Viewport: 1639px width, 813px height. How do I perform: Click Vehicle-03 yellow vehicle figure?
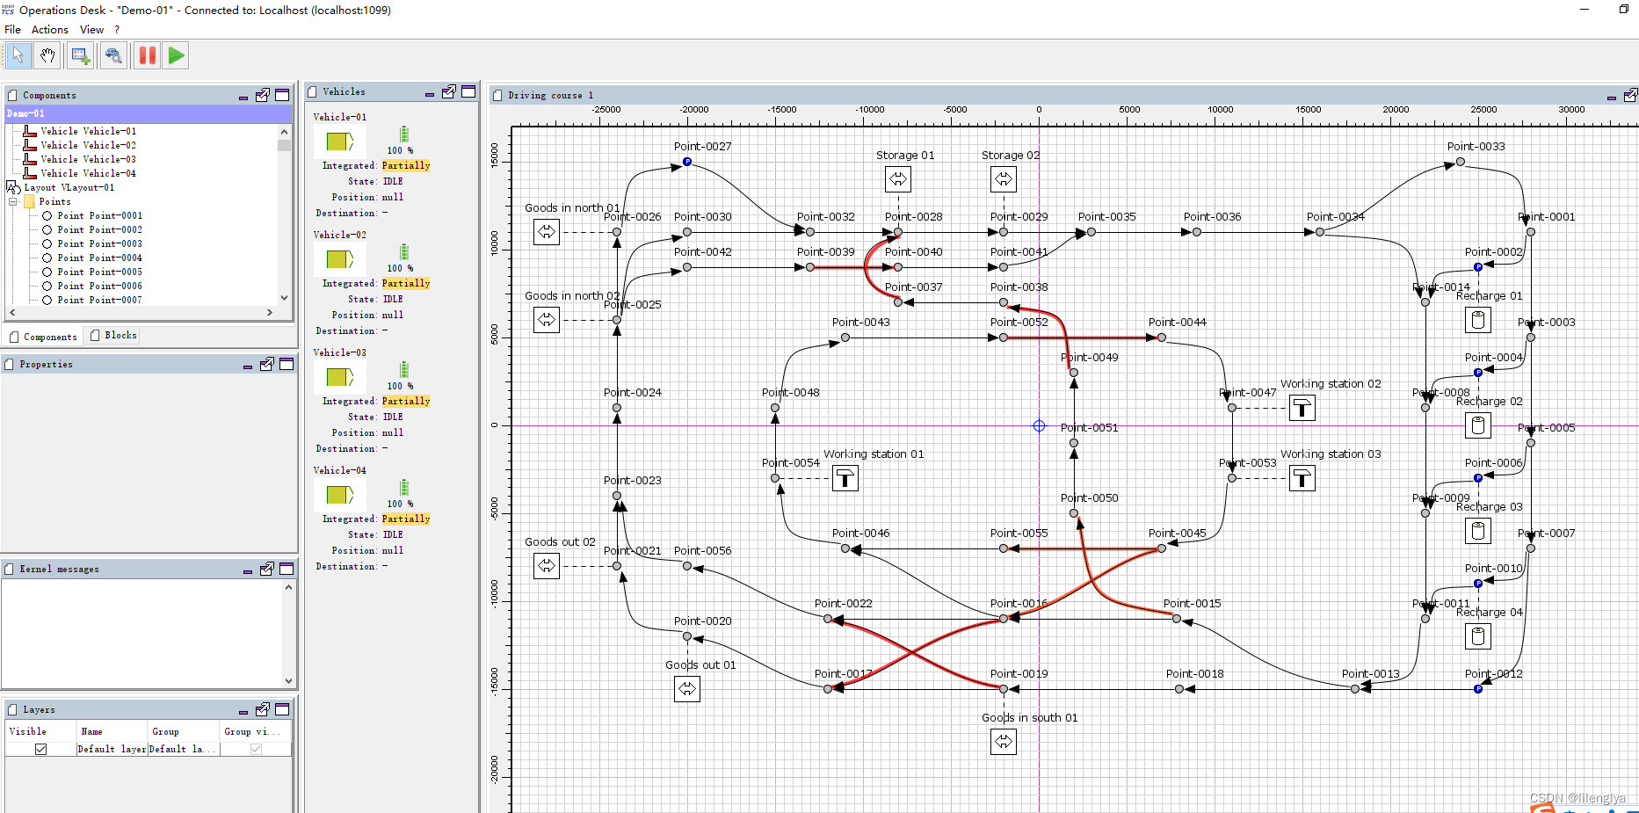pyautogui.click(x=340, y=377)
